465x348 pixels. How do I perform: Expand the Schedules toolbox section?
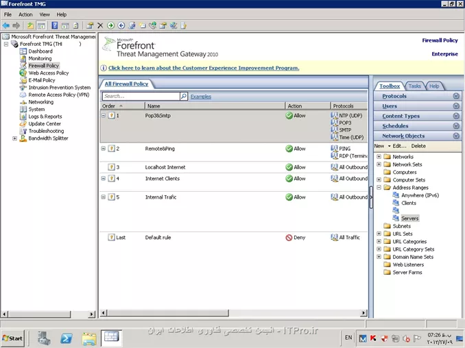[x=456, y=126]
